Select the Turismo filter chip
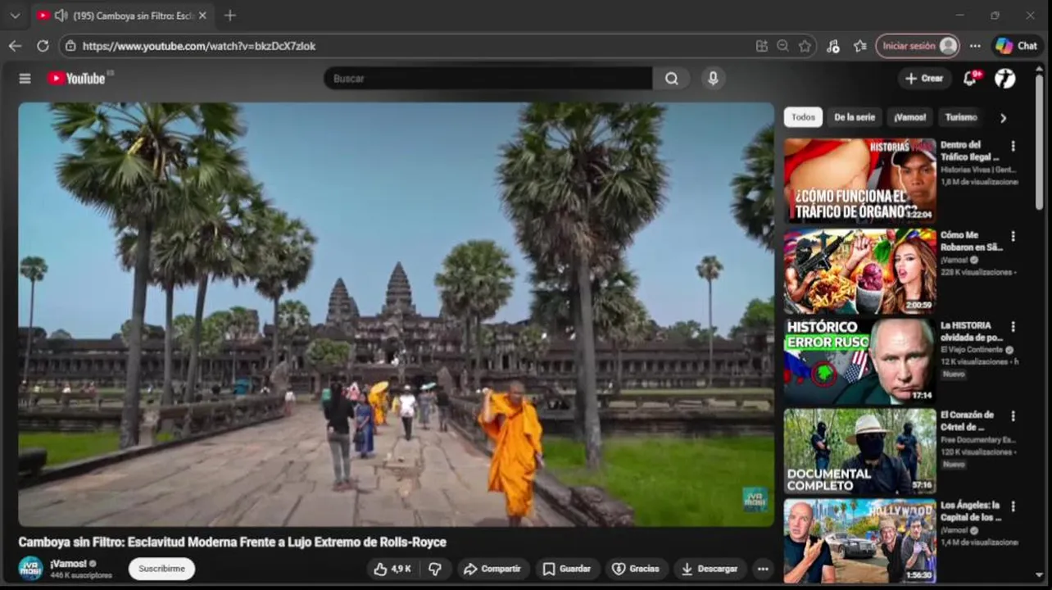 tap(961, 117)
